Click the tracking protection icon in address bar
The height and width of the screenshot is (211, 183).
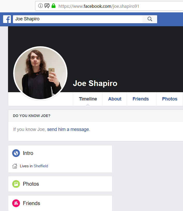click(47, 6)
